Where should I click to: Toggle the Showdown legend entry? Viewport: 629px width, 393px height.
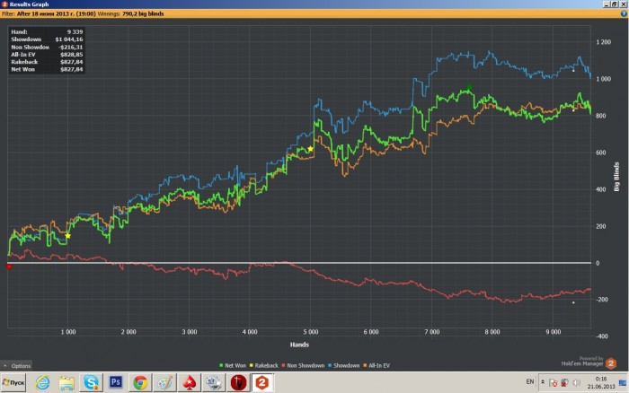pos(344,365)
